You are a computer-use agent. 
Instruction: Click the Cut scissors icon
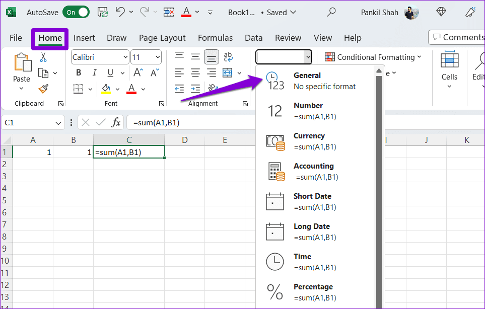pos(42,56)
